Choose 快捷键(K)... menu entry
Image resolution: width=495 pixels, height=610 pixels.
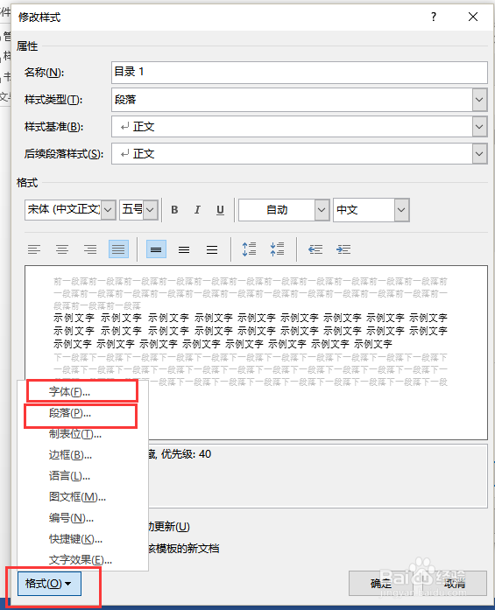pos(82,539)
